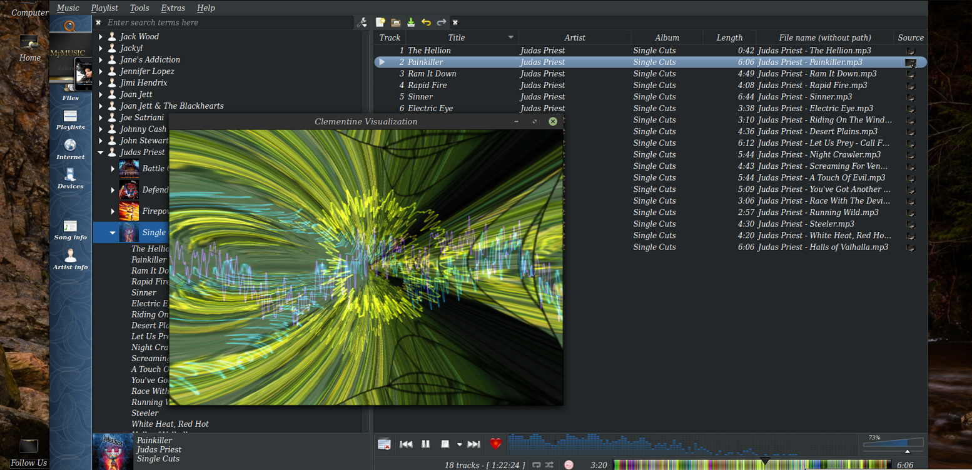
Task: Love this track with the heart
Action: pos(495,444)
